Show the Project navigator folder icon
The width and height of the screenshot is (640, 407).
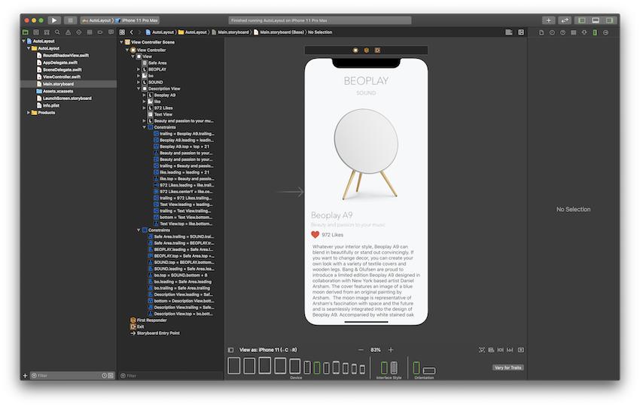click(26, 32)
